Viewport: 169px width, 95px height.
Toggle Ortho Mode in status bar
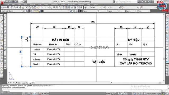[29, 94]
